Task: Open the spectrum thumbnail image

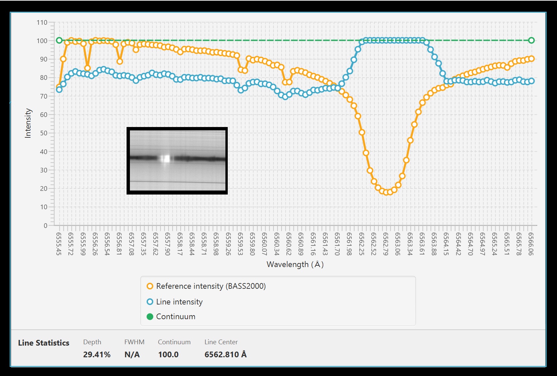Action: click(177, 160)
